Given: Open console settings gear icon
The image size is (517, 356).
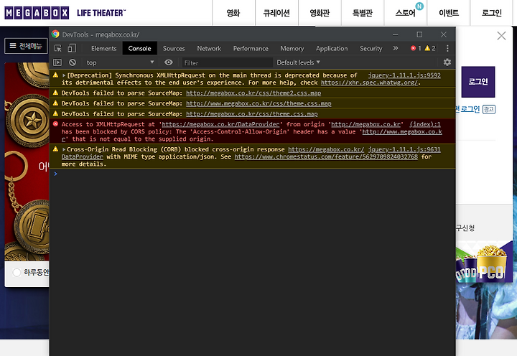Looking at the screenshot, I should (x=447, y=62).
